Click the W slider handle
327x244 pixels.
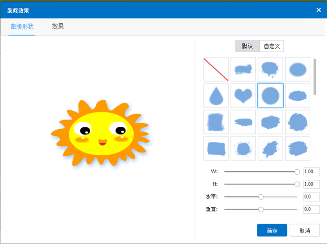tap(297, 172)
